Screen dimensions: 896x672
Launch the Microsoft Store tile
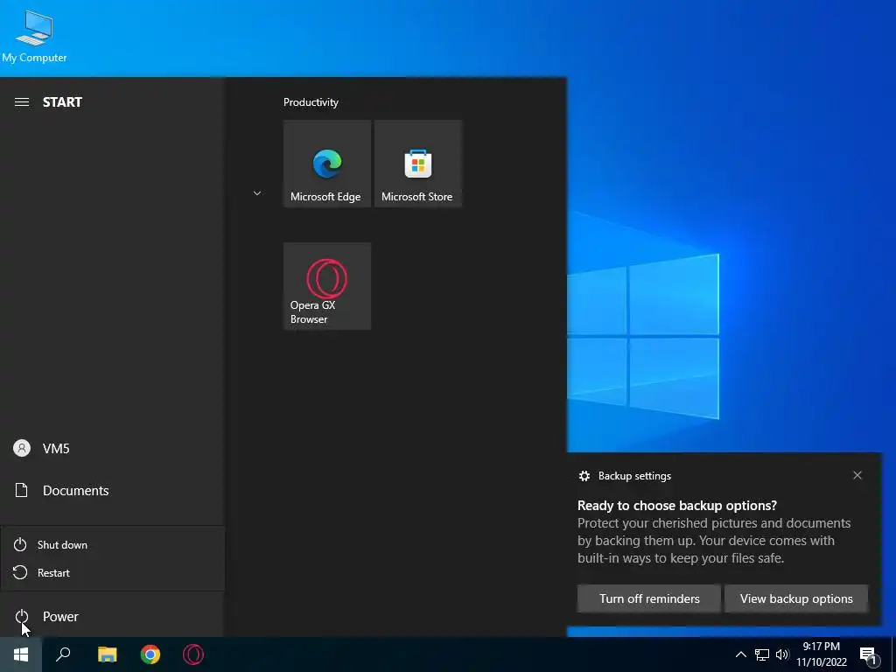pos(417,164)
